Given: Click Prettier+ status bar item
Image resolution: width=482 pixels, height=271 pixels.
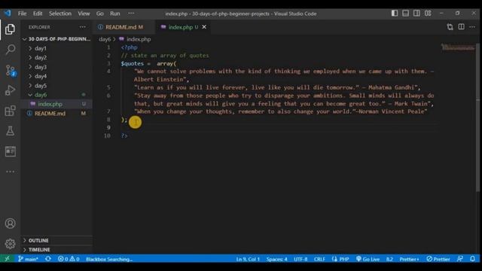Looking at the screenshot, I should 409,259.
